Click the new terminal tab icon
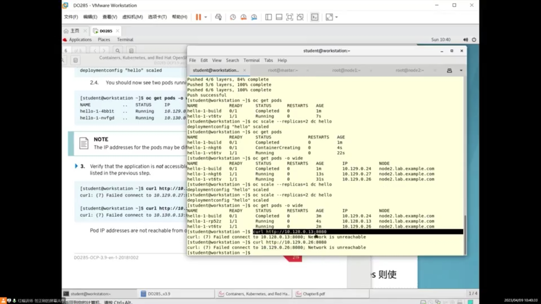The width and height of the screenshot is (541, 304). 449,70
